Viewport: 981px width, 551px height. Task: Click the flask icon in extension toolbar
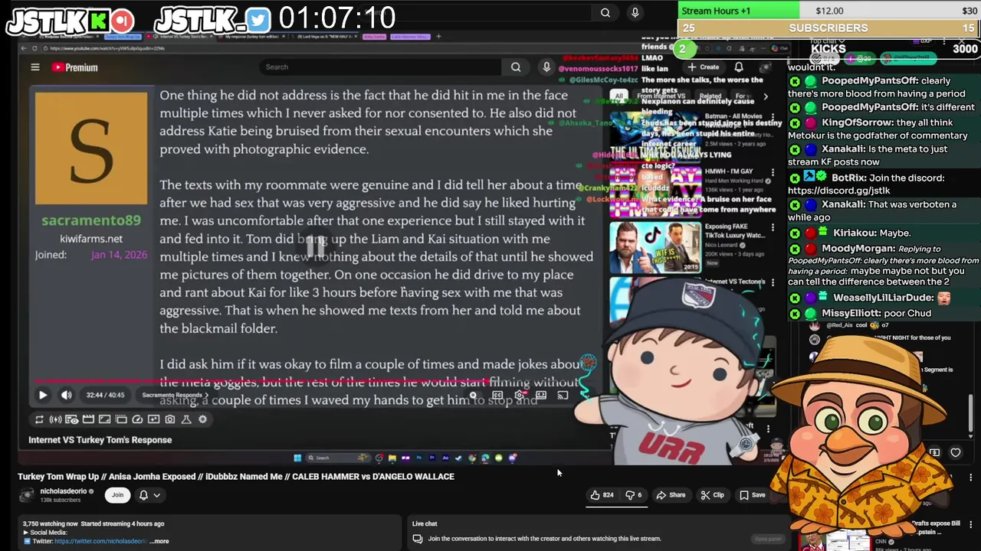pos(186,419)
